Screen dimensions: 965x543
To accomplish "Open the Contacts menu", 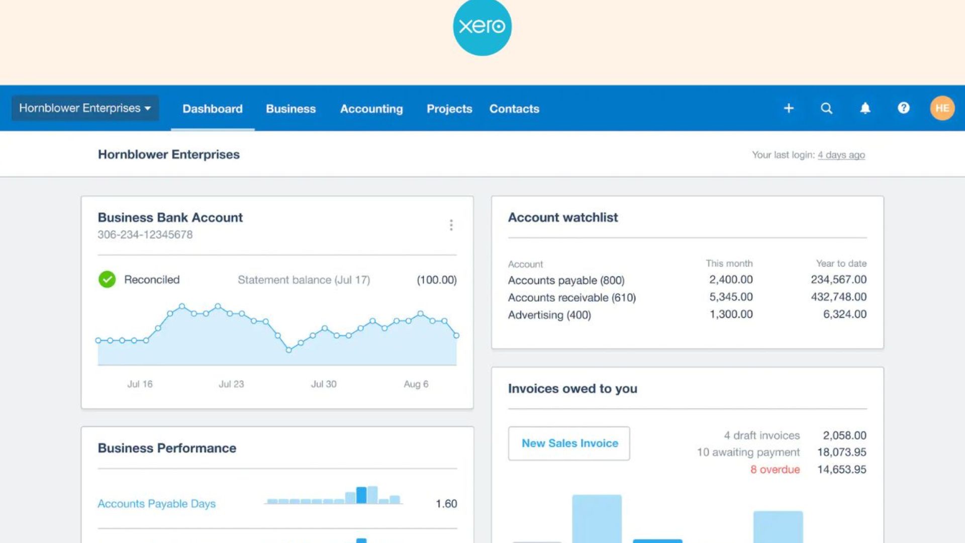I will tap(514, 109).
